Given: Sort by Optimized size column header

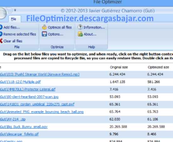Looking at the screenshot, I should (x=158, y=67).
